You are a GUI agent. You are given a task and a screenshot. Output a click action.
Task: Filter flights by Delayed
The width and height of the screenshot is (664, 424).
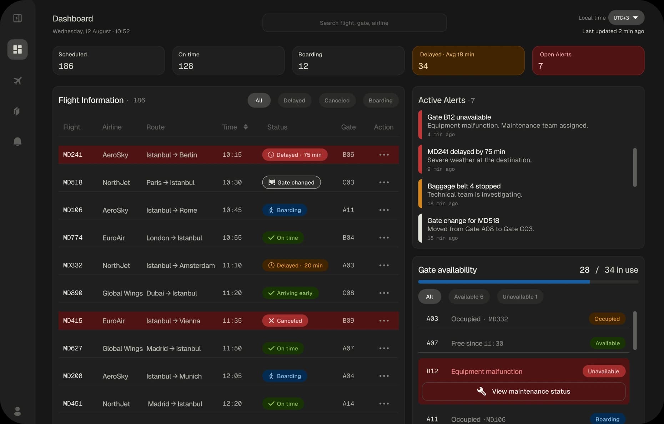(295, 100)
